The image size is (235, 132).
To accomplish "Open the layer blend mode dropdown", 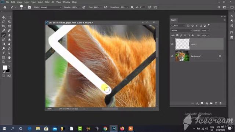I will coord(181,30).
